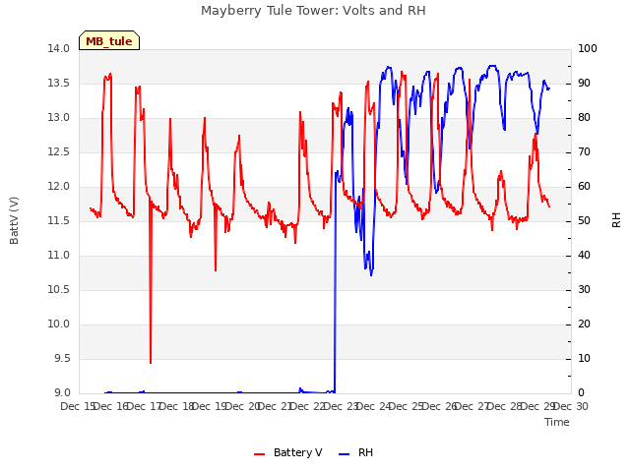Click the 60 right axis tick
630x472 pixels.
(584, 187)
